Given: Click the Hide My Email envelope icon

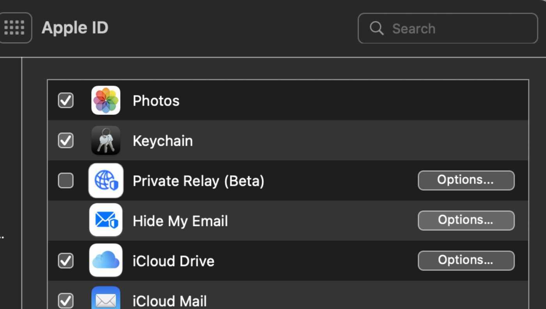Looking at the screenshot, I should point(106,220).
